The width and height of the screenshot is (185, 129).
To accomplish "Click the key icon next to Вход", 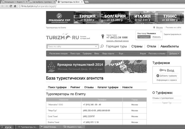I will (163, 70).
